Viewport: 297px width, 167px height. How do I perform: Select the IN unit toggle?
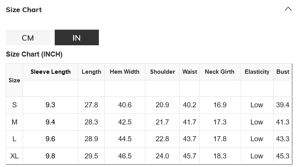77,37
